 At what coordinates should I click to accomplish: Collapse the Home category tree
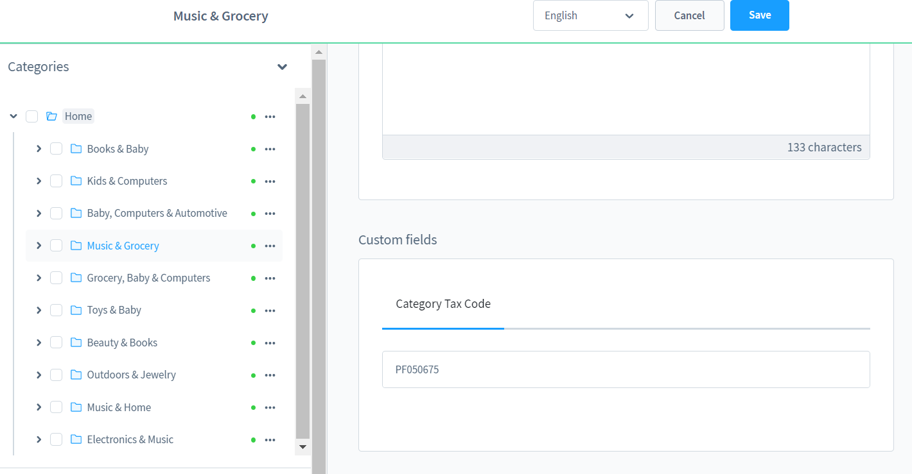coord(13,116)
